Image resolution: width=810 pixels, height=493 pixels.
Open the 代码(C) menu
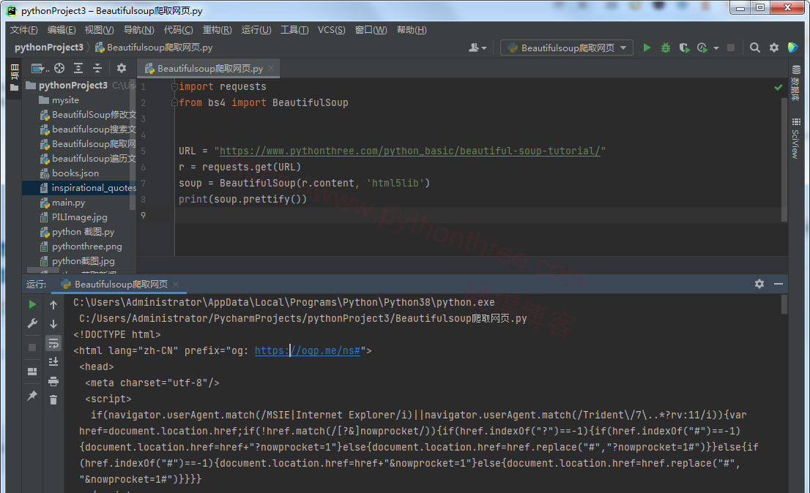178,30
